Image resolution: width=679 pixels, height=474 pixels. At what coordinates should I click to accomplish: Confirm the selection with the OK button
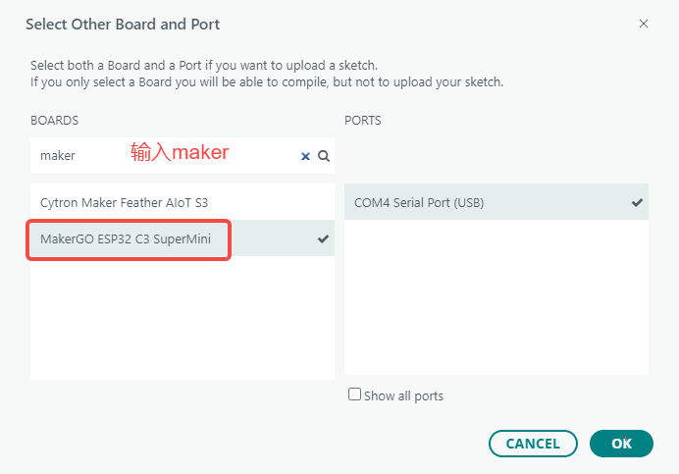tap(621, 444)
